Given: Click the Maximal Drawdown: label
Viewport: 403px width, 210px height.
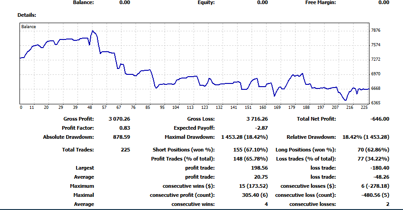Looking at the screenshot, I should pos(189,137).
